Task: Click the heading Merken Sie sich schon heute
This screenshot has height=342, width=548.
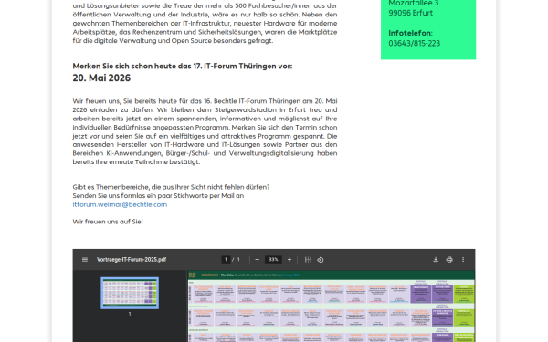Action: click(182, 67)
